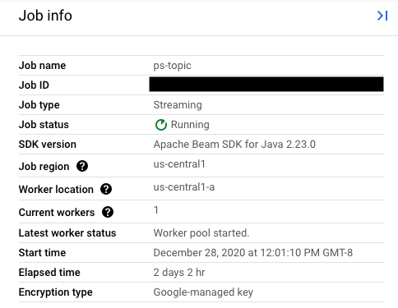Click the Job type label

point(39,105)
